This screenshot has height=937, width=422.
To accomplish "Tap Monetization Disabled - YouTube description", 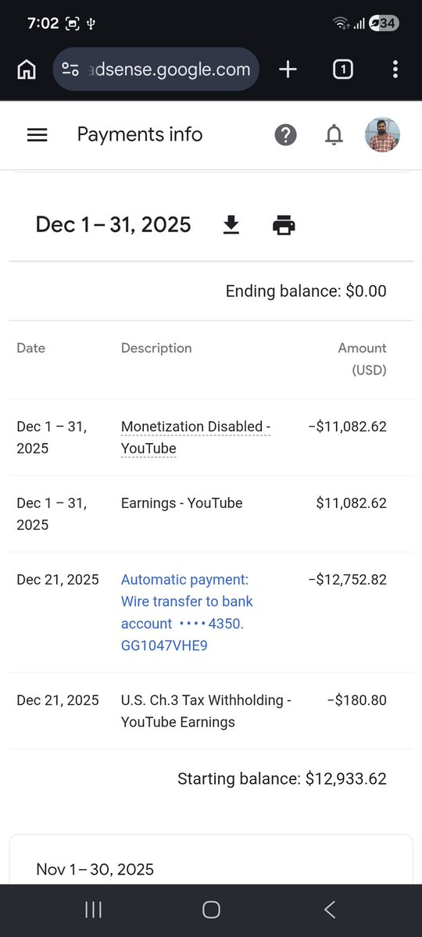I will (195, 438).
